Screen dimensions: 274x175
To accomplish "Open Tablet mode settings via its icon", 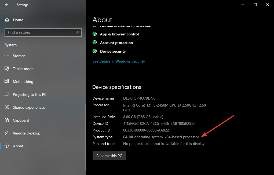I will pyautogui.click(x=7, y=69).
